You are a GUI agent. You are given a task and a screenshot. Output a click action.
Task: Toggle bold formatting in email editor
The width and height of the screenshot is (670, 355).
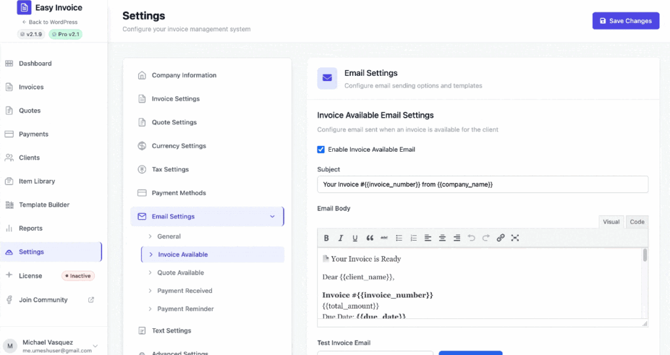click(326, 238)
